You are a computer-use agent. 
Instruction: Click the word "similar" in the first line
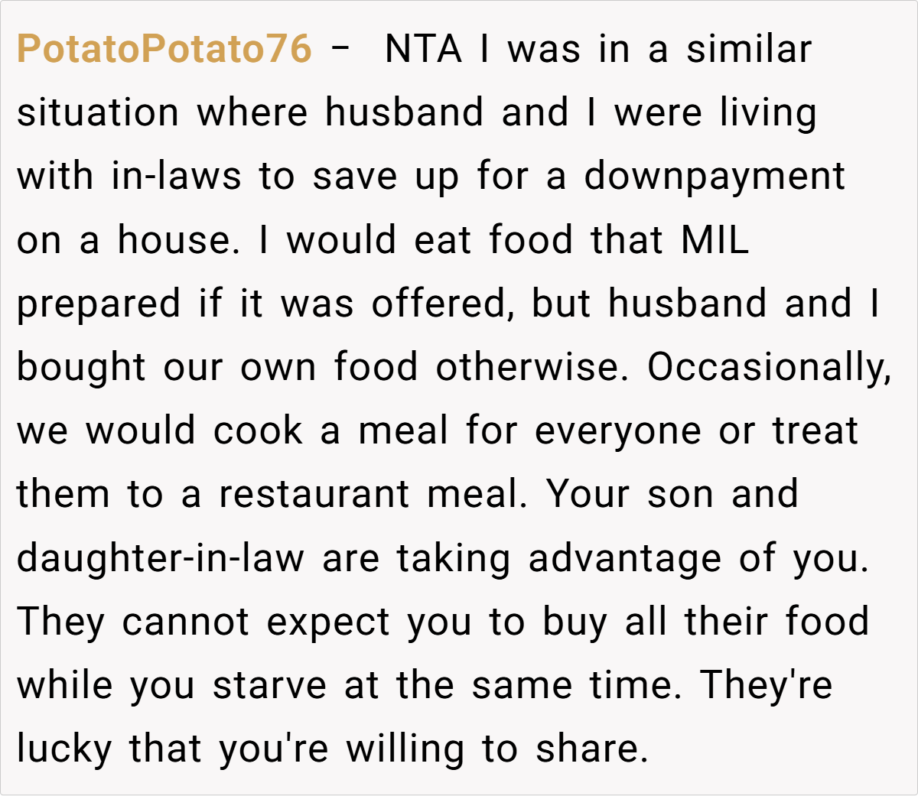[748, 50]
